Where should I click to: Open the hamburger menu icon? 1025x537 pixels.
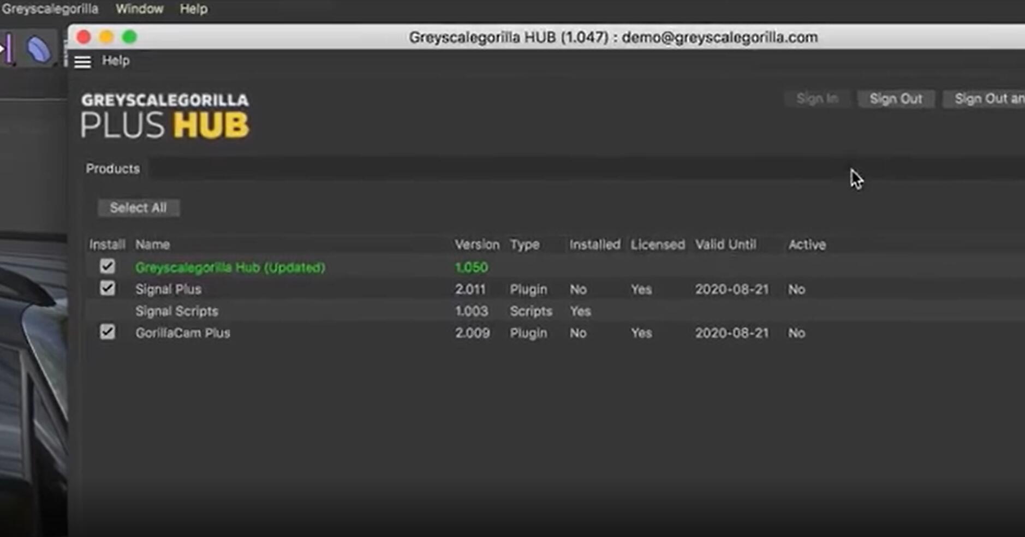[82, 62]
